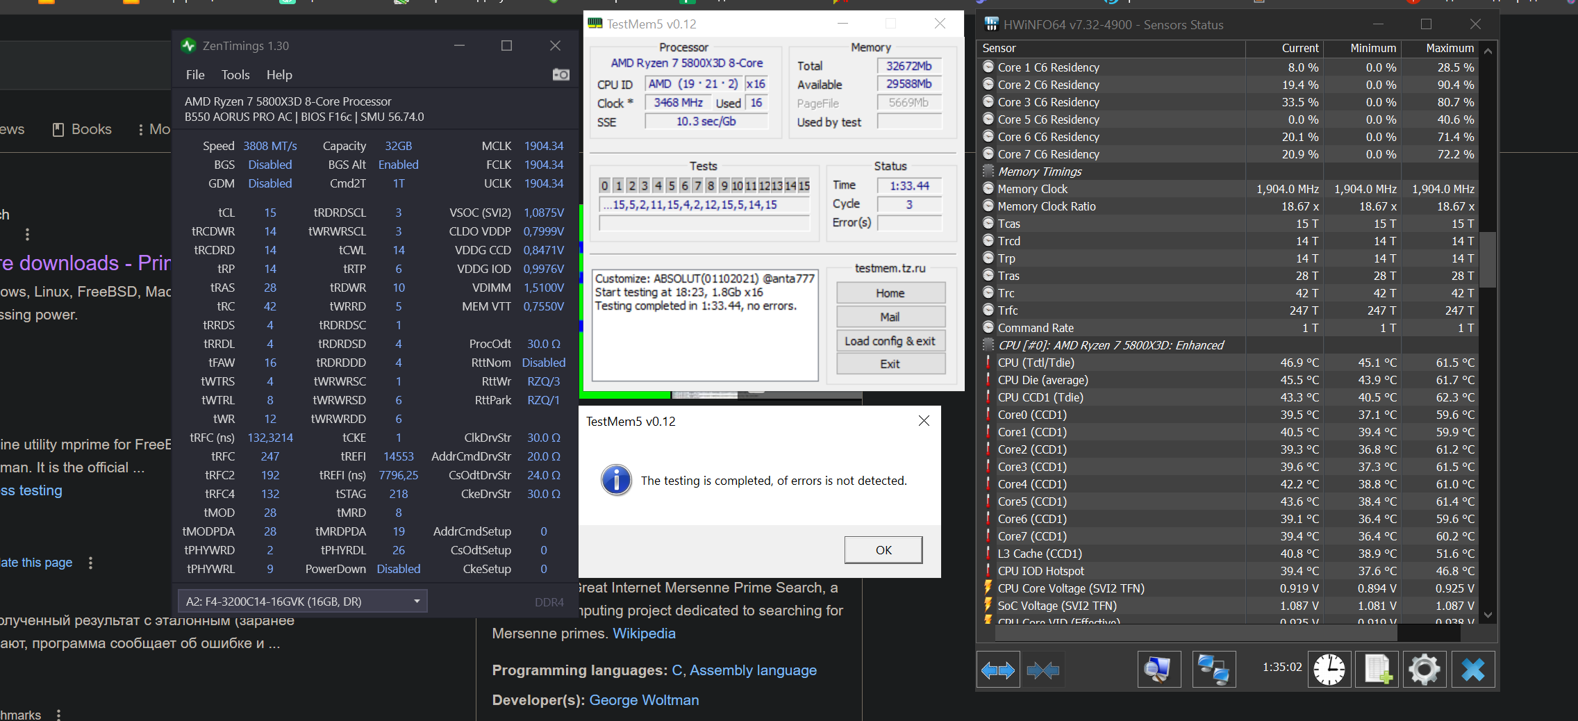Open three-dot menu beside 'ate this page'
Screen dimensions: 1578x721
(90, 563)
